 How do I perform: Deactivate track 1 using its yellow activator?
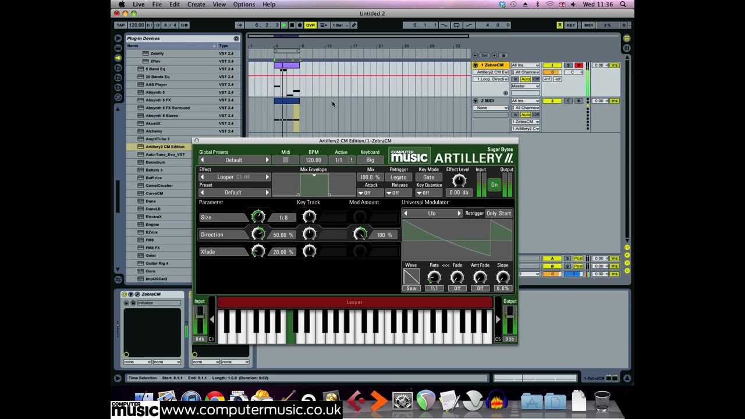point(552,65)
